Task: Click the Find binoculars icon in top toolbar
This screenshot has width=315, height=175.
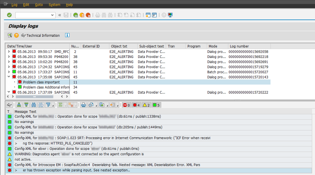Action: click(x=104, y=15)
